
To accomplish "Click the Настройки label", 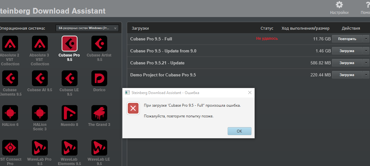I will 339,13.
